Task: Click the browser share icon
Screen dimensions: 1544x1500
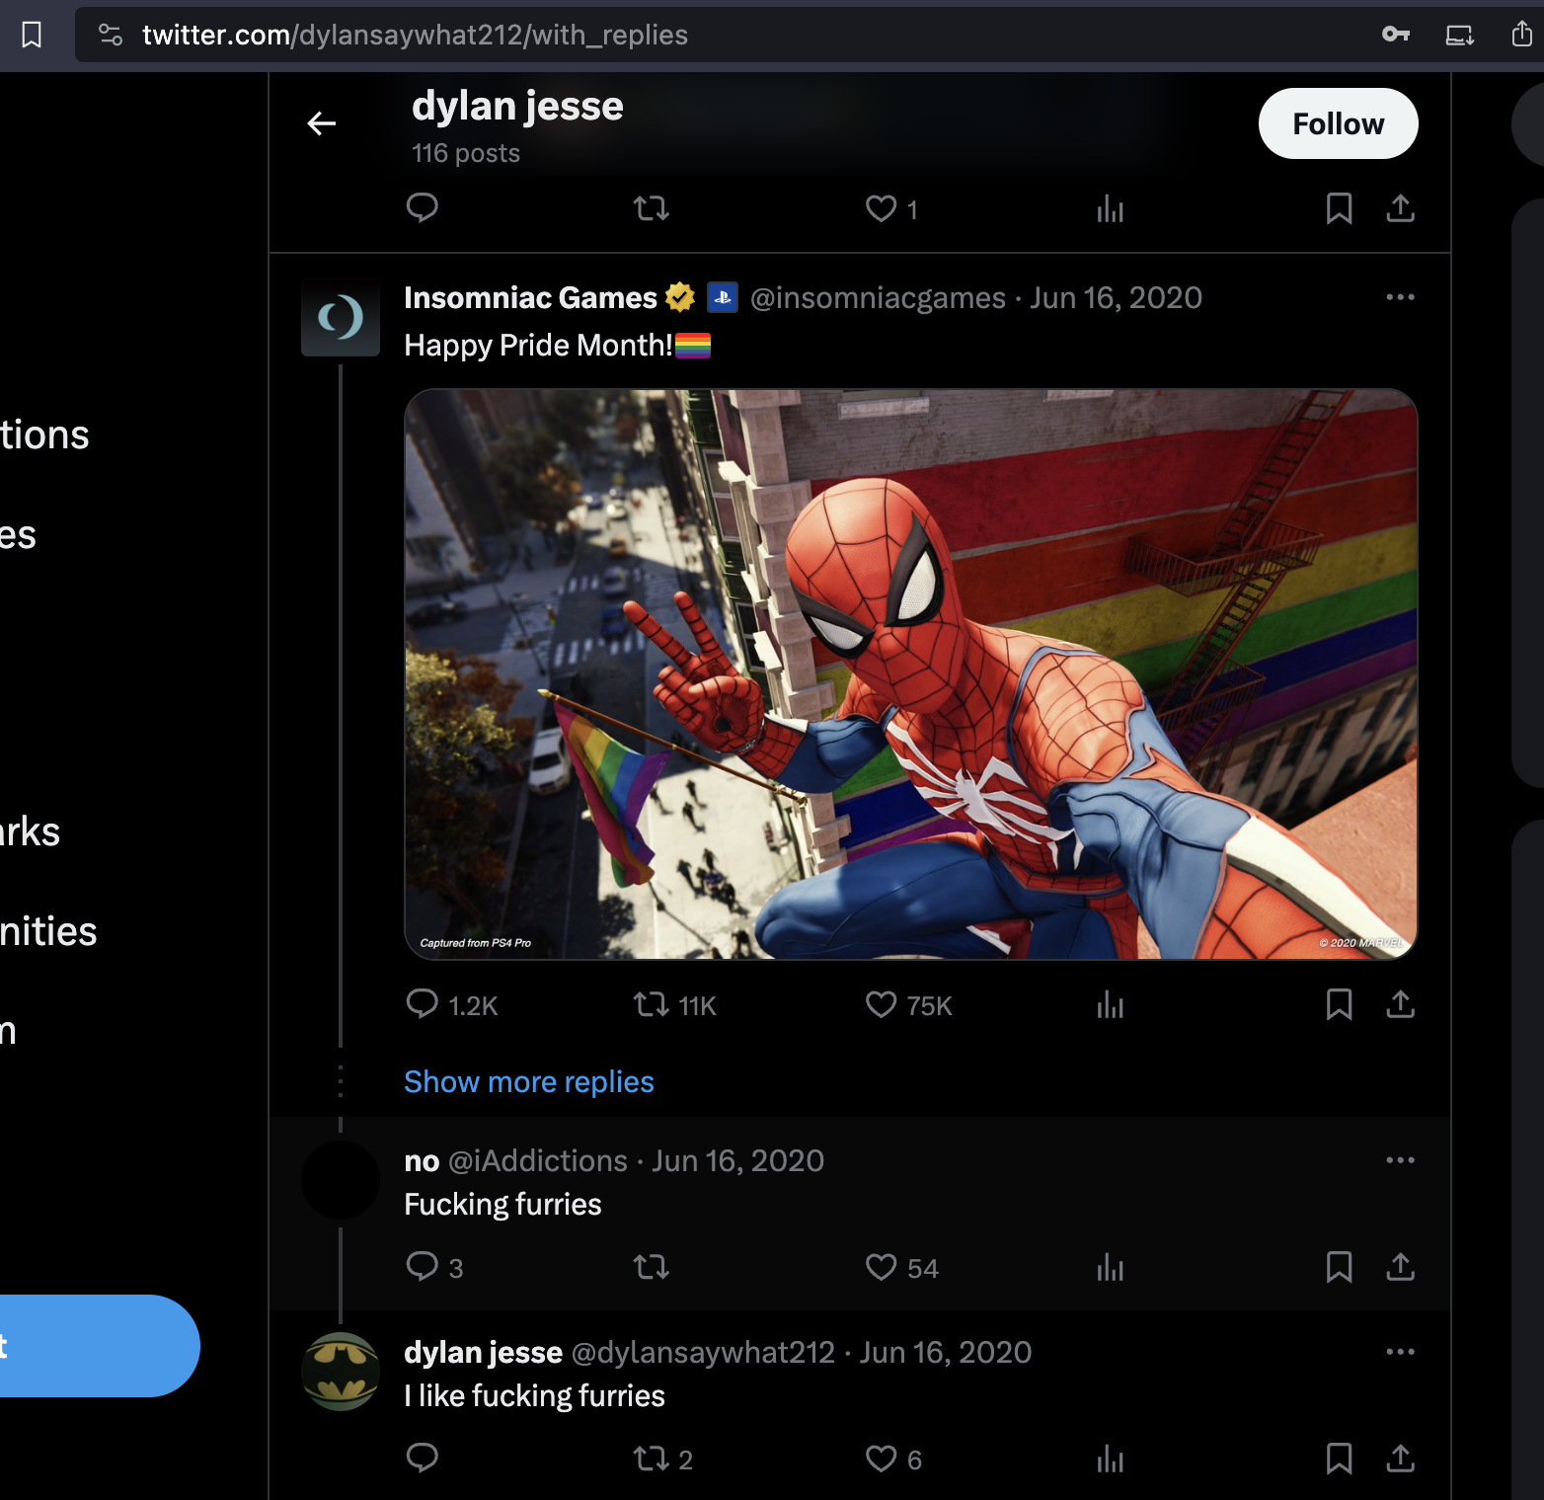Action: click(1522, 35)
